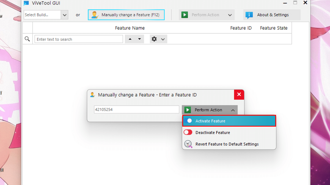
Task: Click the clock icon for Revert Feature
Action: 188,144
